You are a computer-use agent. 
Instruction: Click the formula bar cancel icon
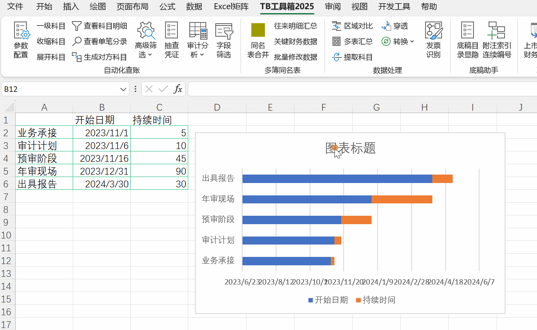point(149,89)
